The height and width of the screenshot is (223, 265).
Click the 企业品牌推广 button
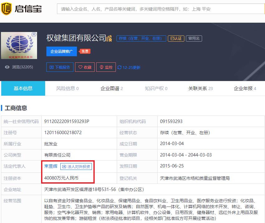[61, 51]
